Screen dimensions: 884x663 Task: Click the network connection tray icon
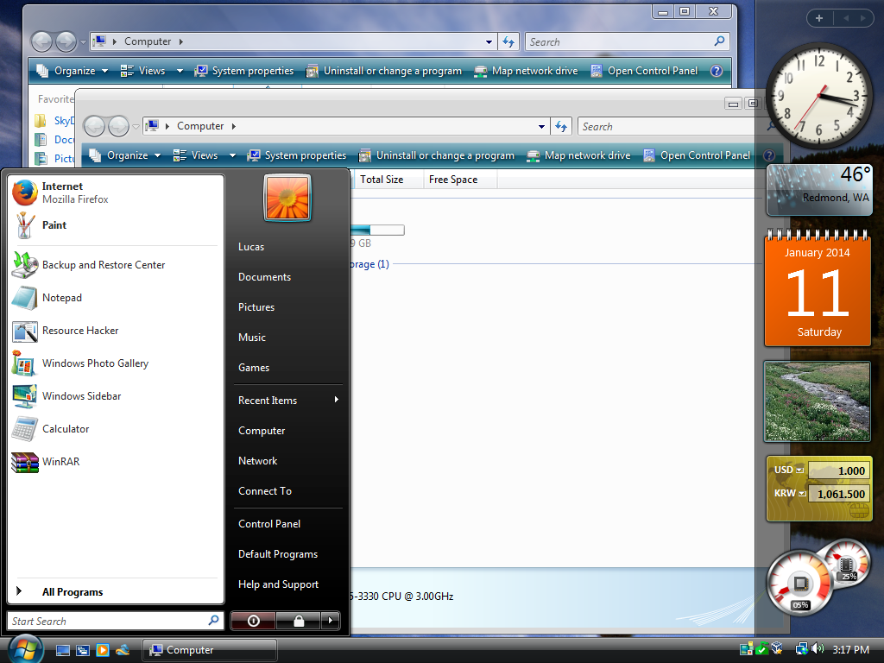point(801,649)
